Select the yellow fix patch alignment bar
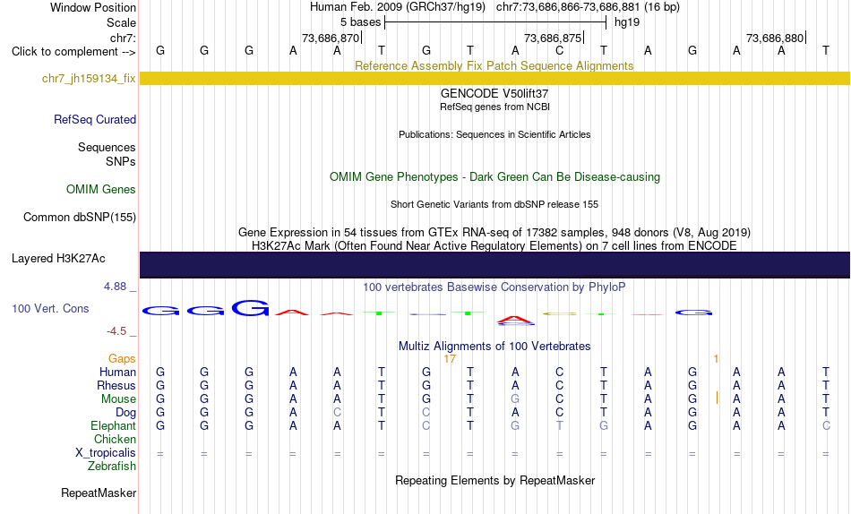The height and width of the screenshot is (514, 851). click(x=494, y=78)
